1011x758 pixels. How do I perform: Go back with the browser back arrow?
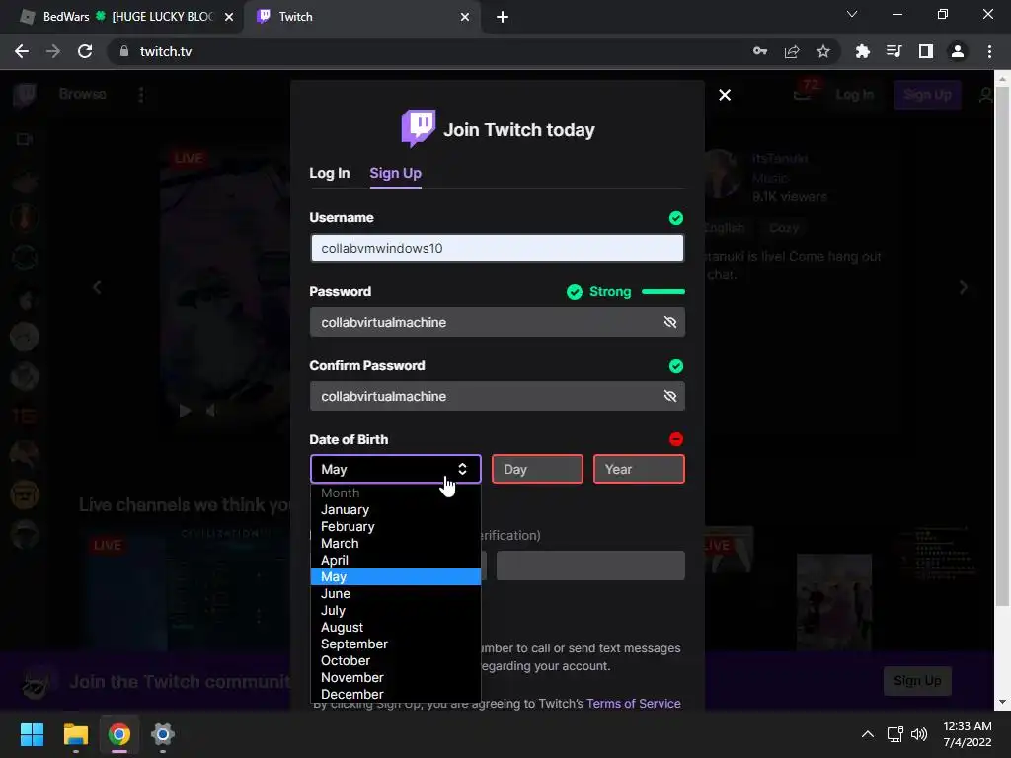[22, 51]
